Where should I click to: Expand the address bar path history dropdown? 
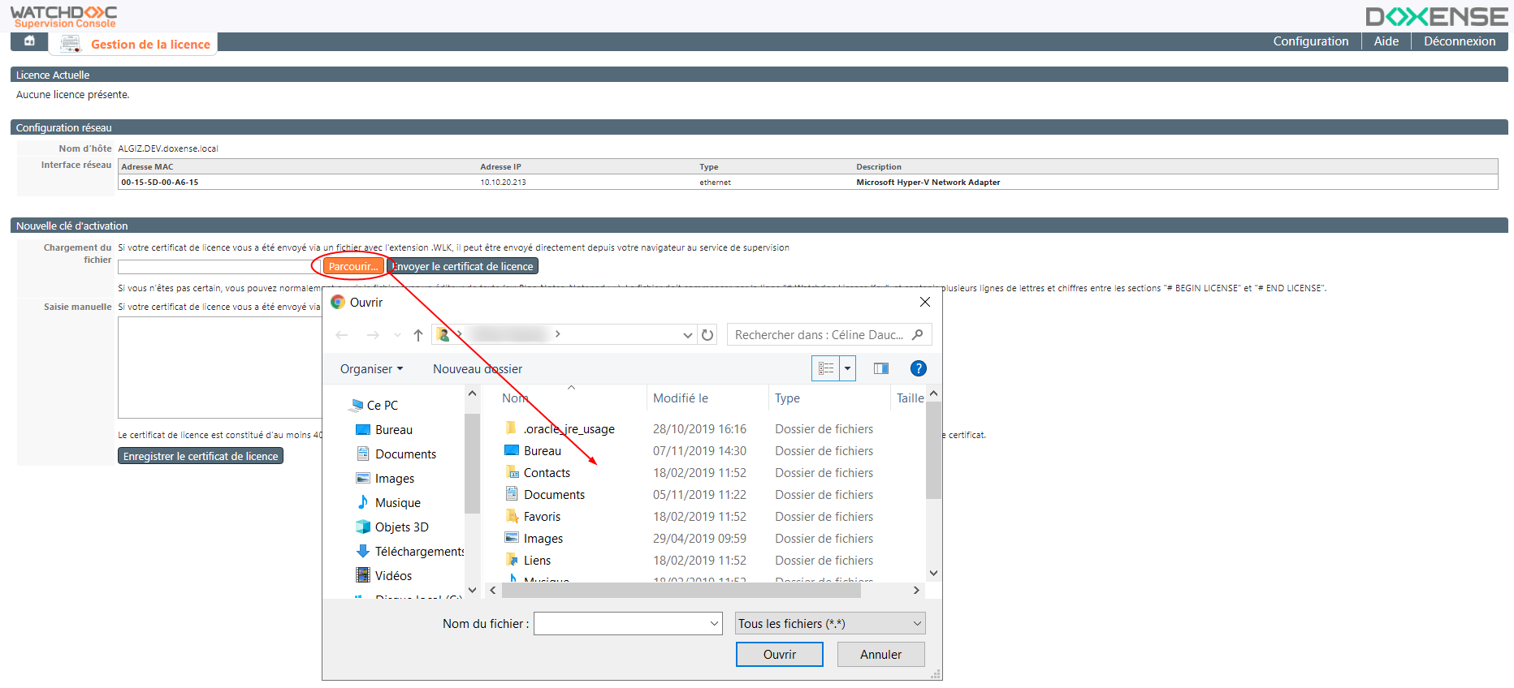(x=687, y=335)
